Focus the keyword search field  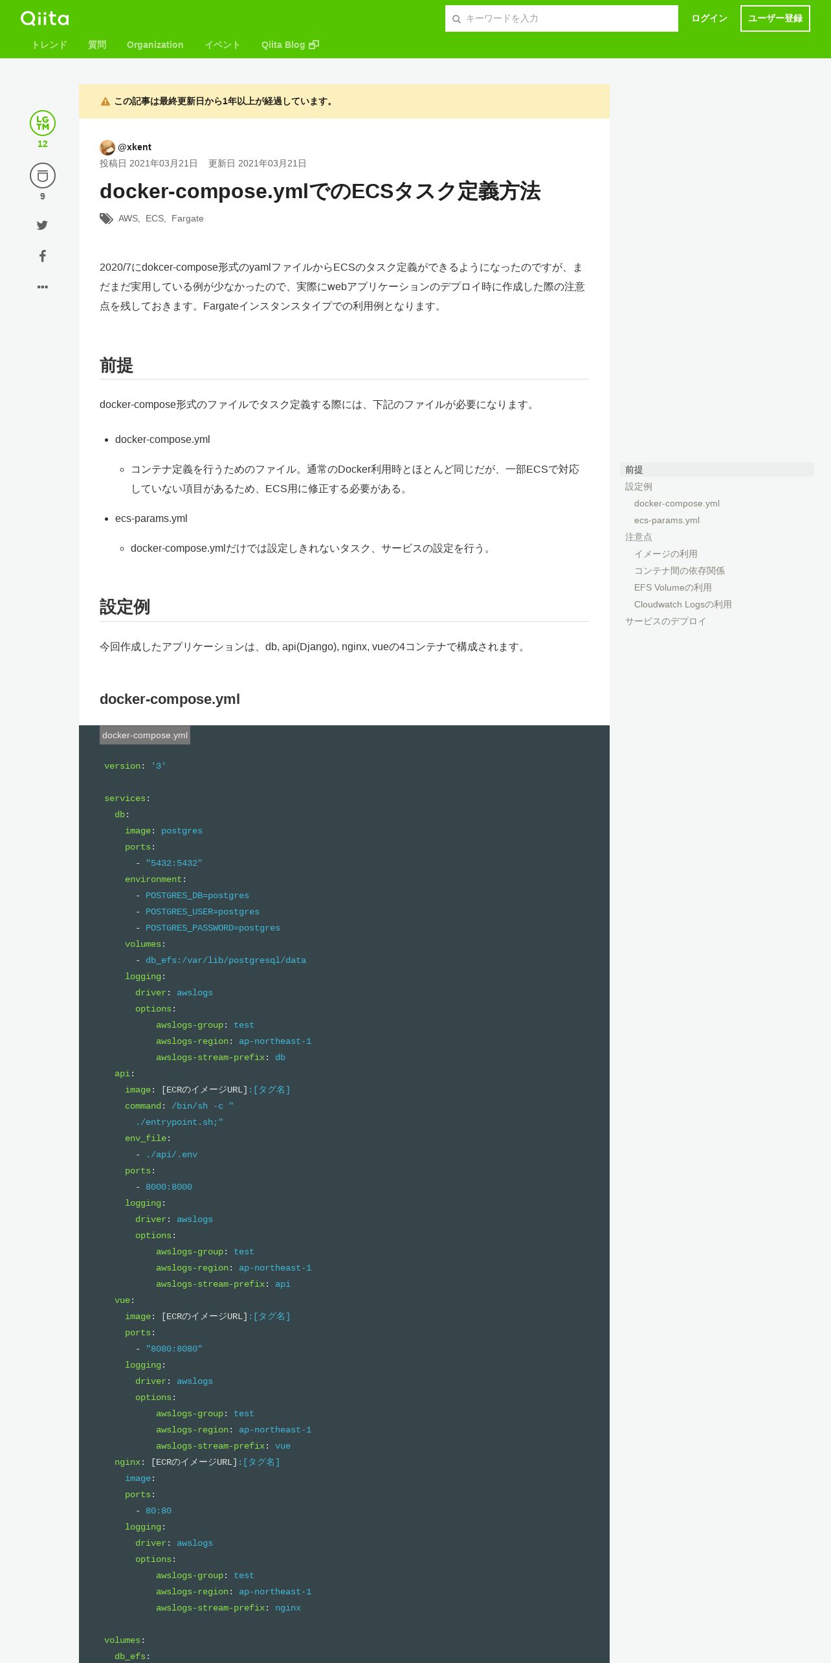tap(562, 18)
